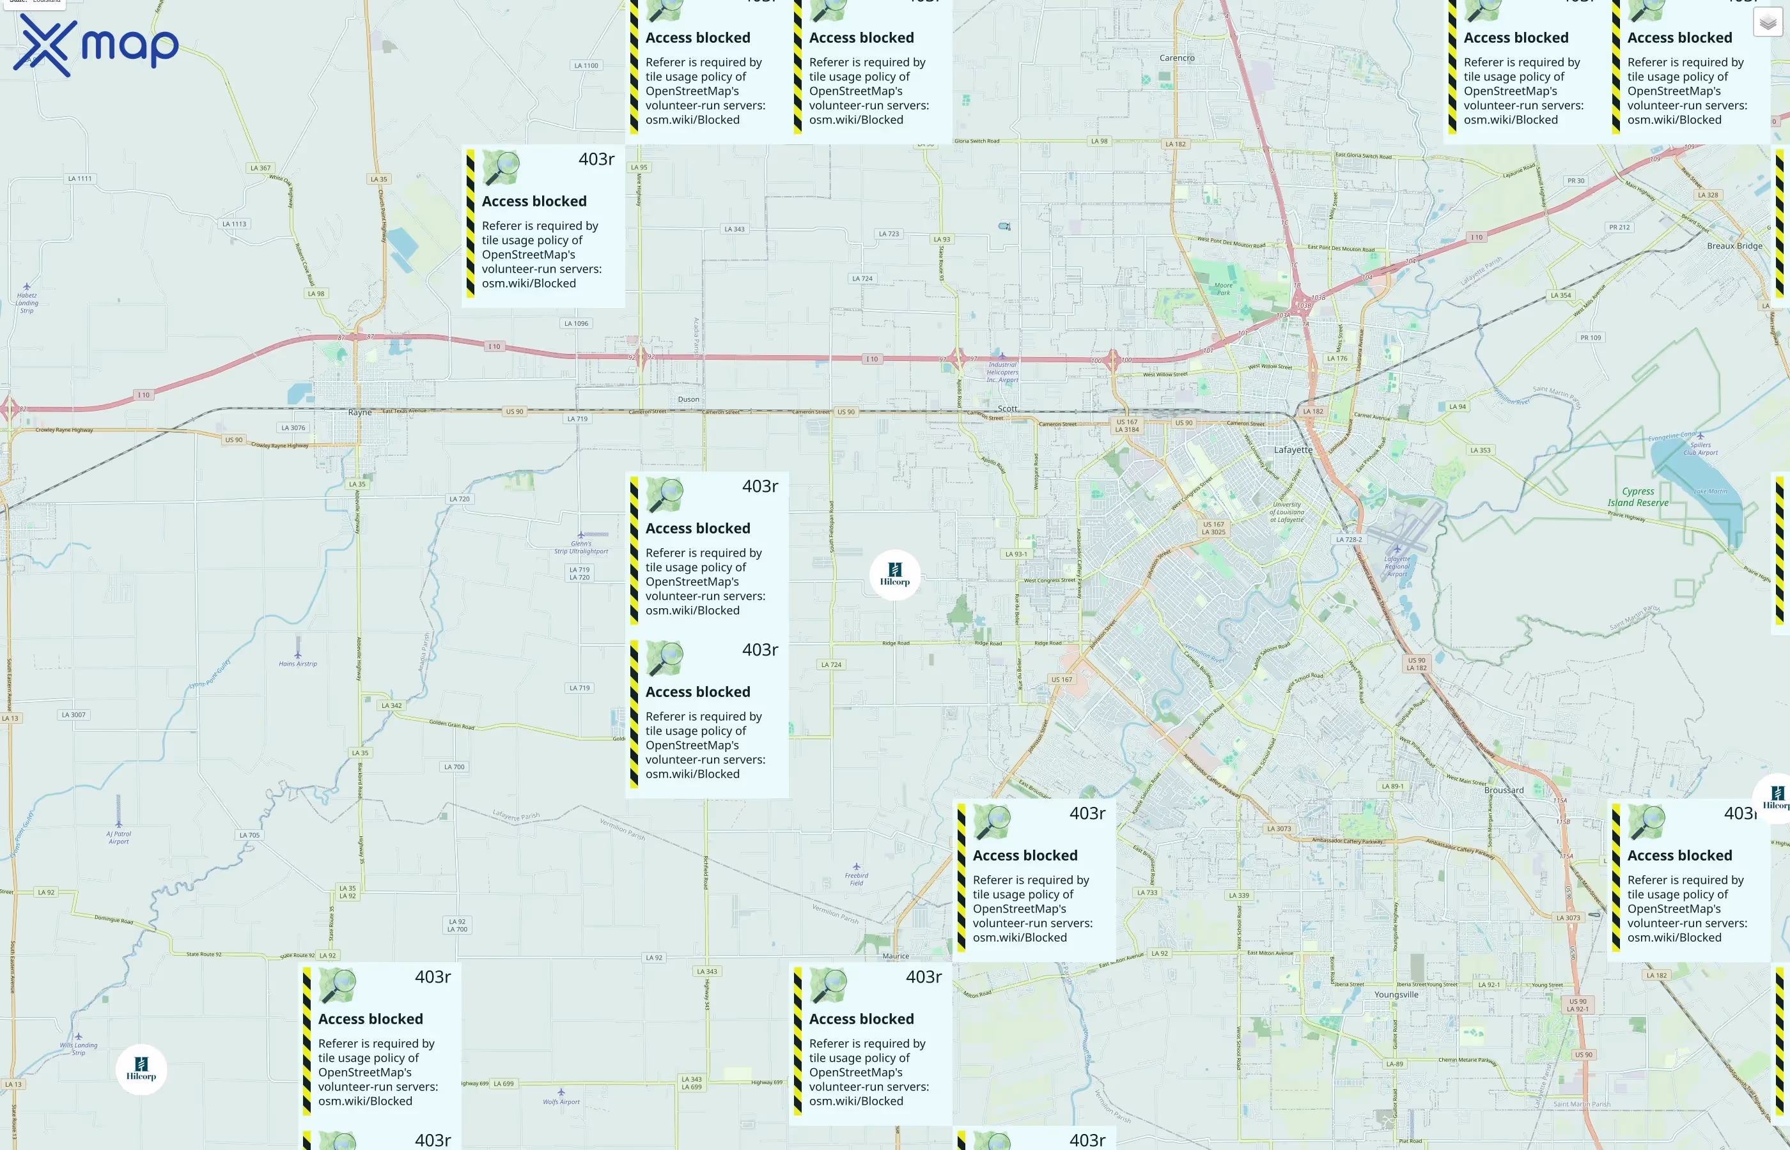1790x1150 pixels.
Task: Click Spillers Club Airport plane icon
Action: (1700, 435)
